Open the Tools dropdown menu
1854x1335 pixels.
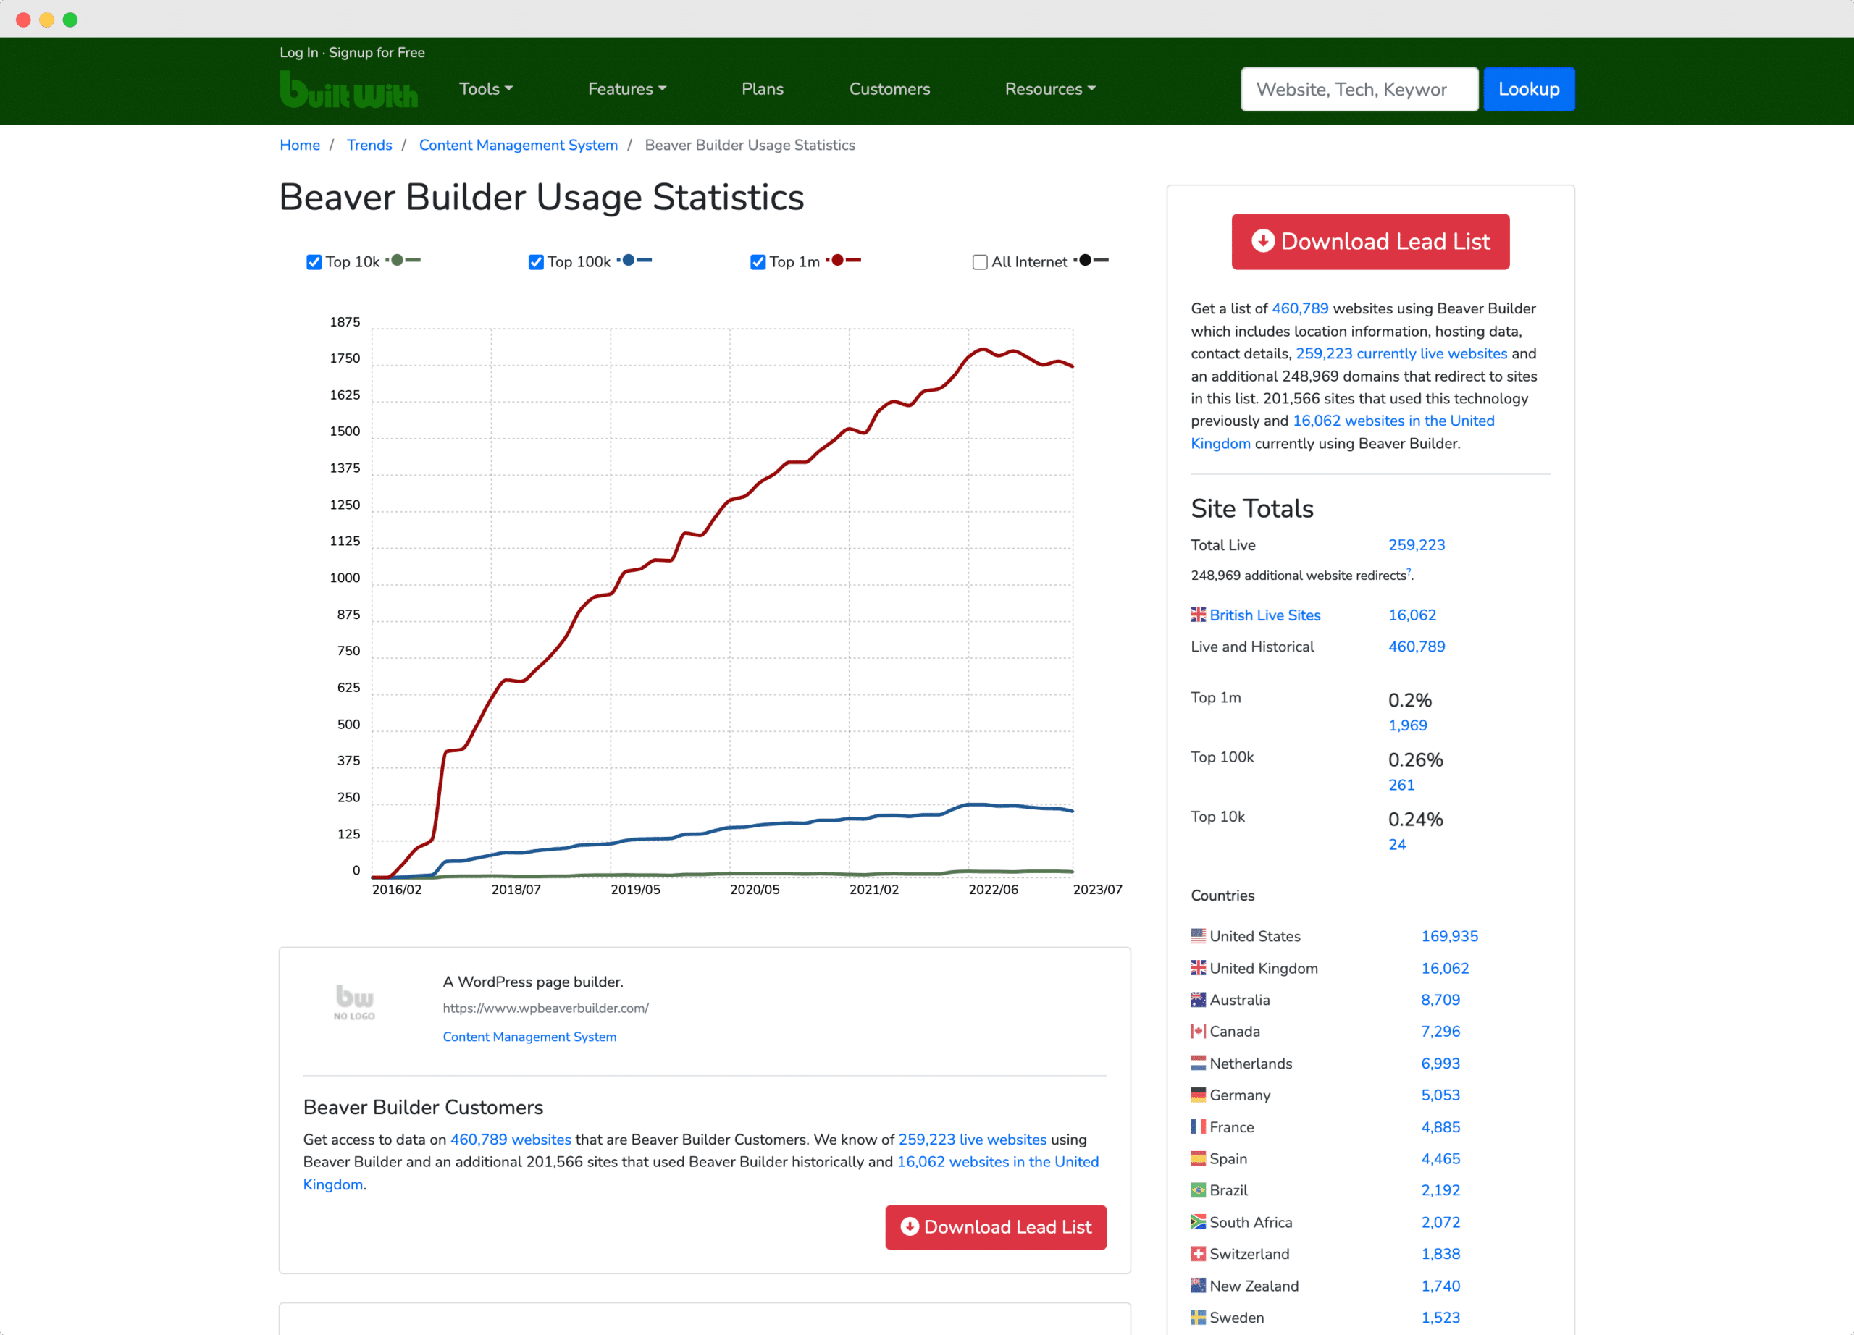[485, 89]
